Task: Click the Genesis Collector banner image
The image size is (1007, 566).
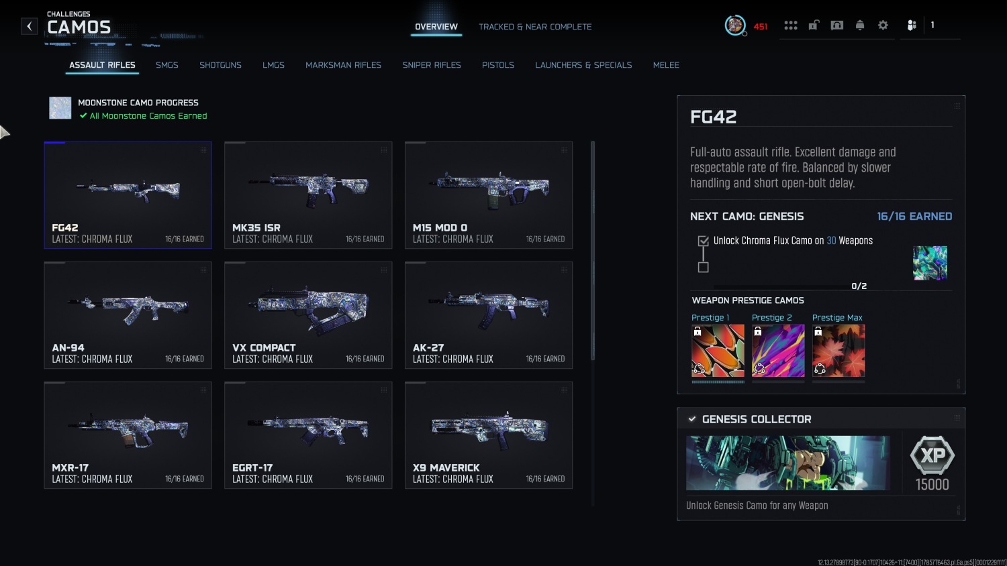Action: tap(788, 463)
